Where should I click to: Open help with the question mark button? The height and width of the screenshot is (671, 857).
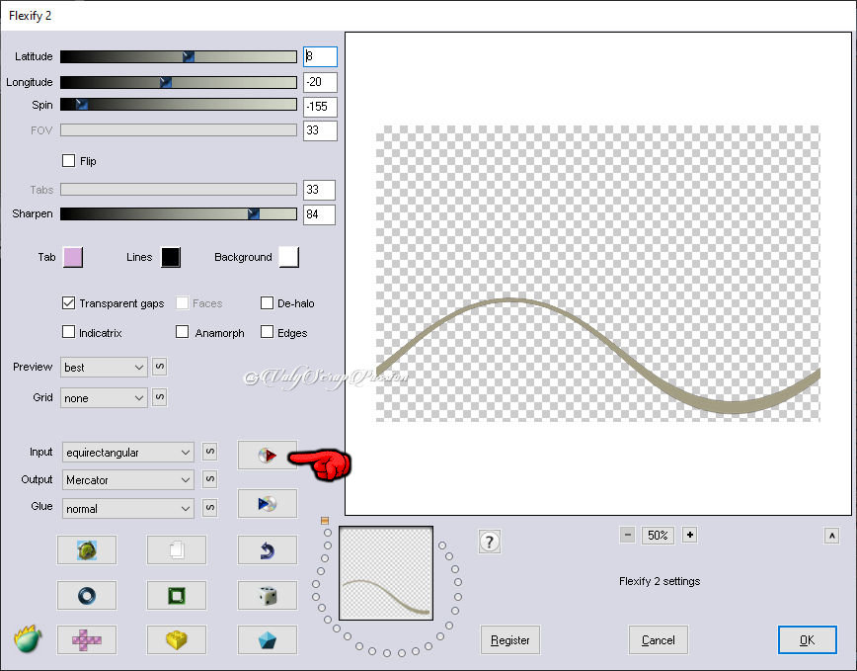489,542
